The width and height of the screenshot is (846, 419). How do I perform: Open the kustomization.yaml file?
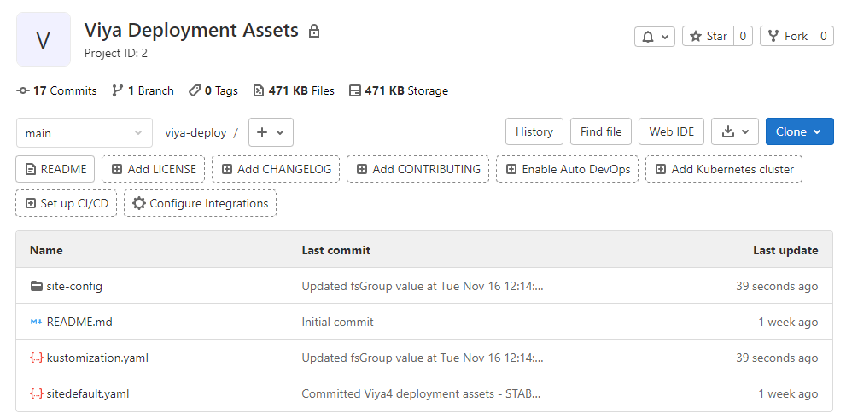pyautogui.click(x=97, y=358)
